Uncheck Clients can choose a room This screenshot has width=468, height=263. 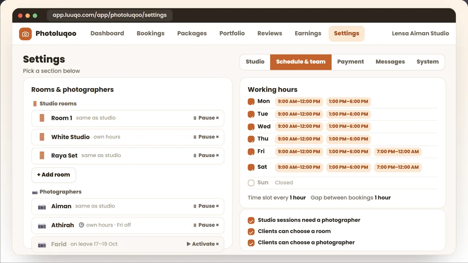(251, 232)
